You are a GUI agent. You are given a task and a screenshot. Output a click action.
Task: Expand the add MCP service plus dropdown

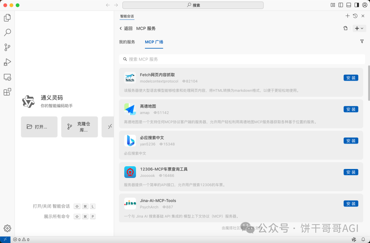[x=359, y=28]
